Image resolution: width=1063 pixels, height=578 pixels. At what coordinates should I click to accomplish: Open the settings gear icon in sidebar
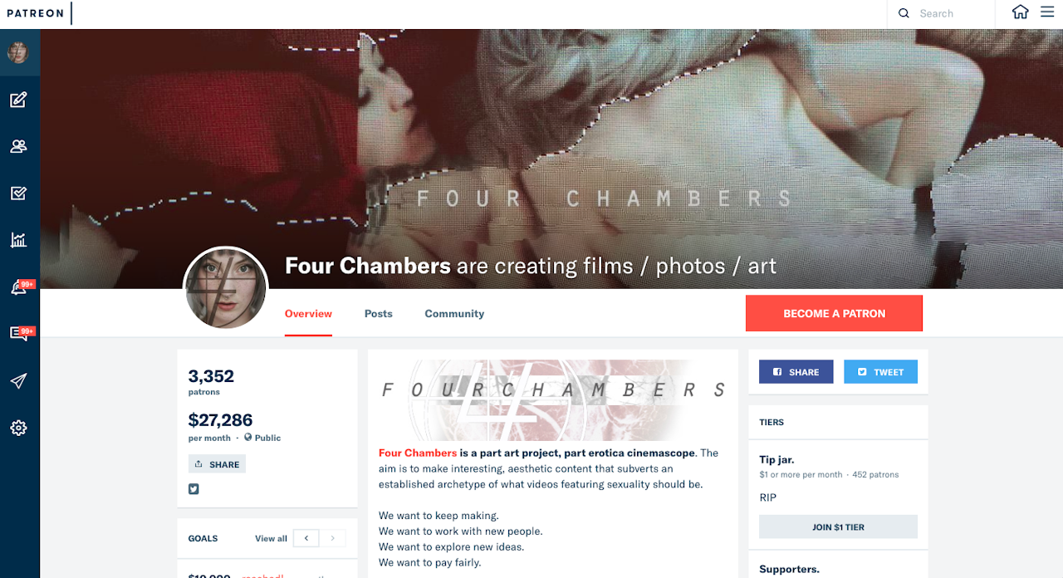point(18,429)
